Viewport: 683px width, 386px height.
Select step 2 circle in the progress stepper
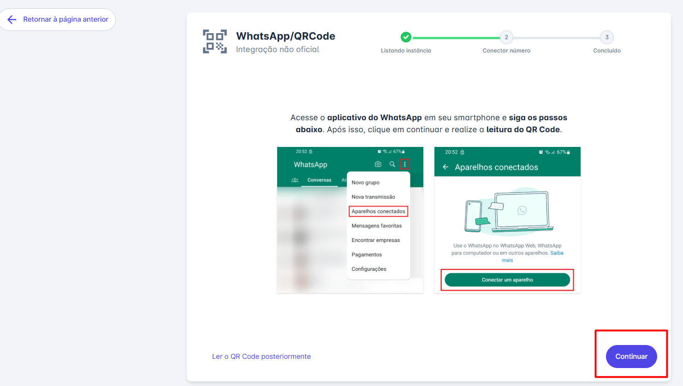click(506, 37)
